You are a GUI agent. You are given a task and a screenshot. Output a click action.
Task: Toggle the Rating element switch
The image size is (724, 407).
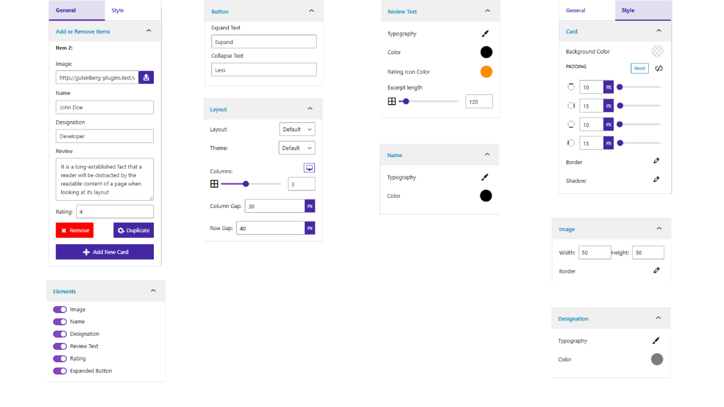tap(60, 359)
